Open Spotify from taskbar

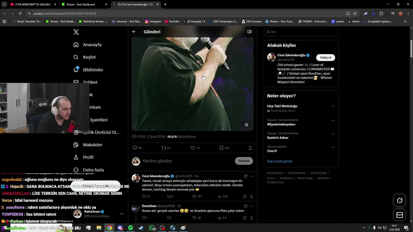pos(130,228)
